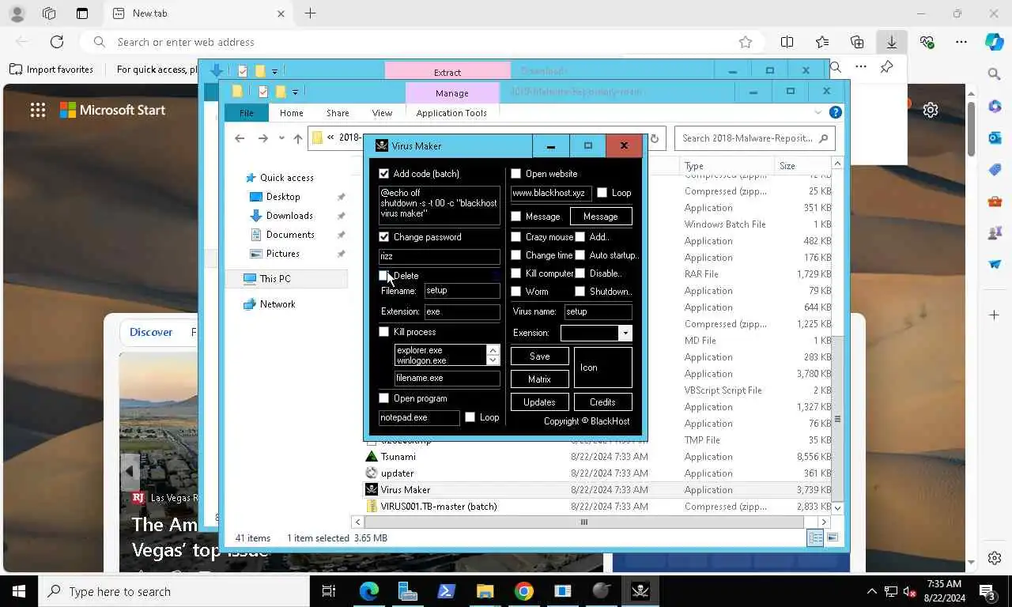Open File Explorer from the taskbar
The image size is (1012, 607).
(485, 591)
